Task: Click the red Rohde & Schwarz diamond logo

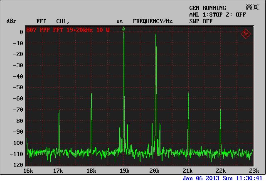Action: 246,33
